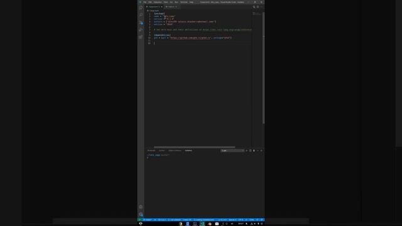The width and height of the screenshot is (402, 226).
Task: Click the first editor action icon at the top right
Action: 254,7
